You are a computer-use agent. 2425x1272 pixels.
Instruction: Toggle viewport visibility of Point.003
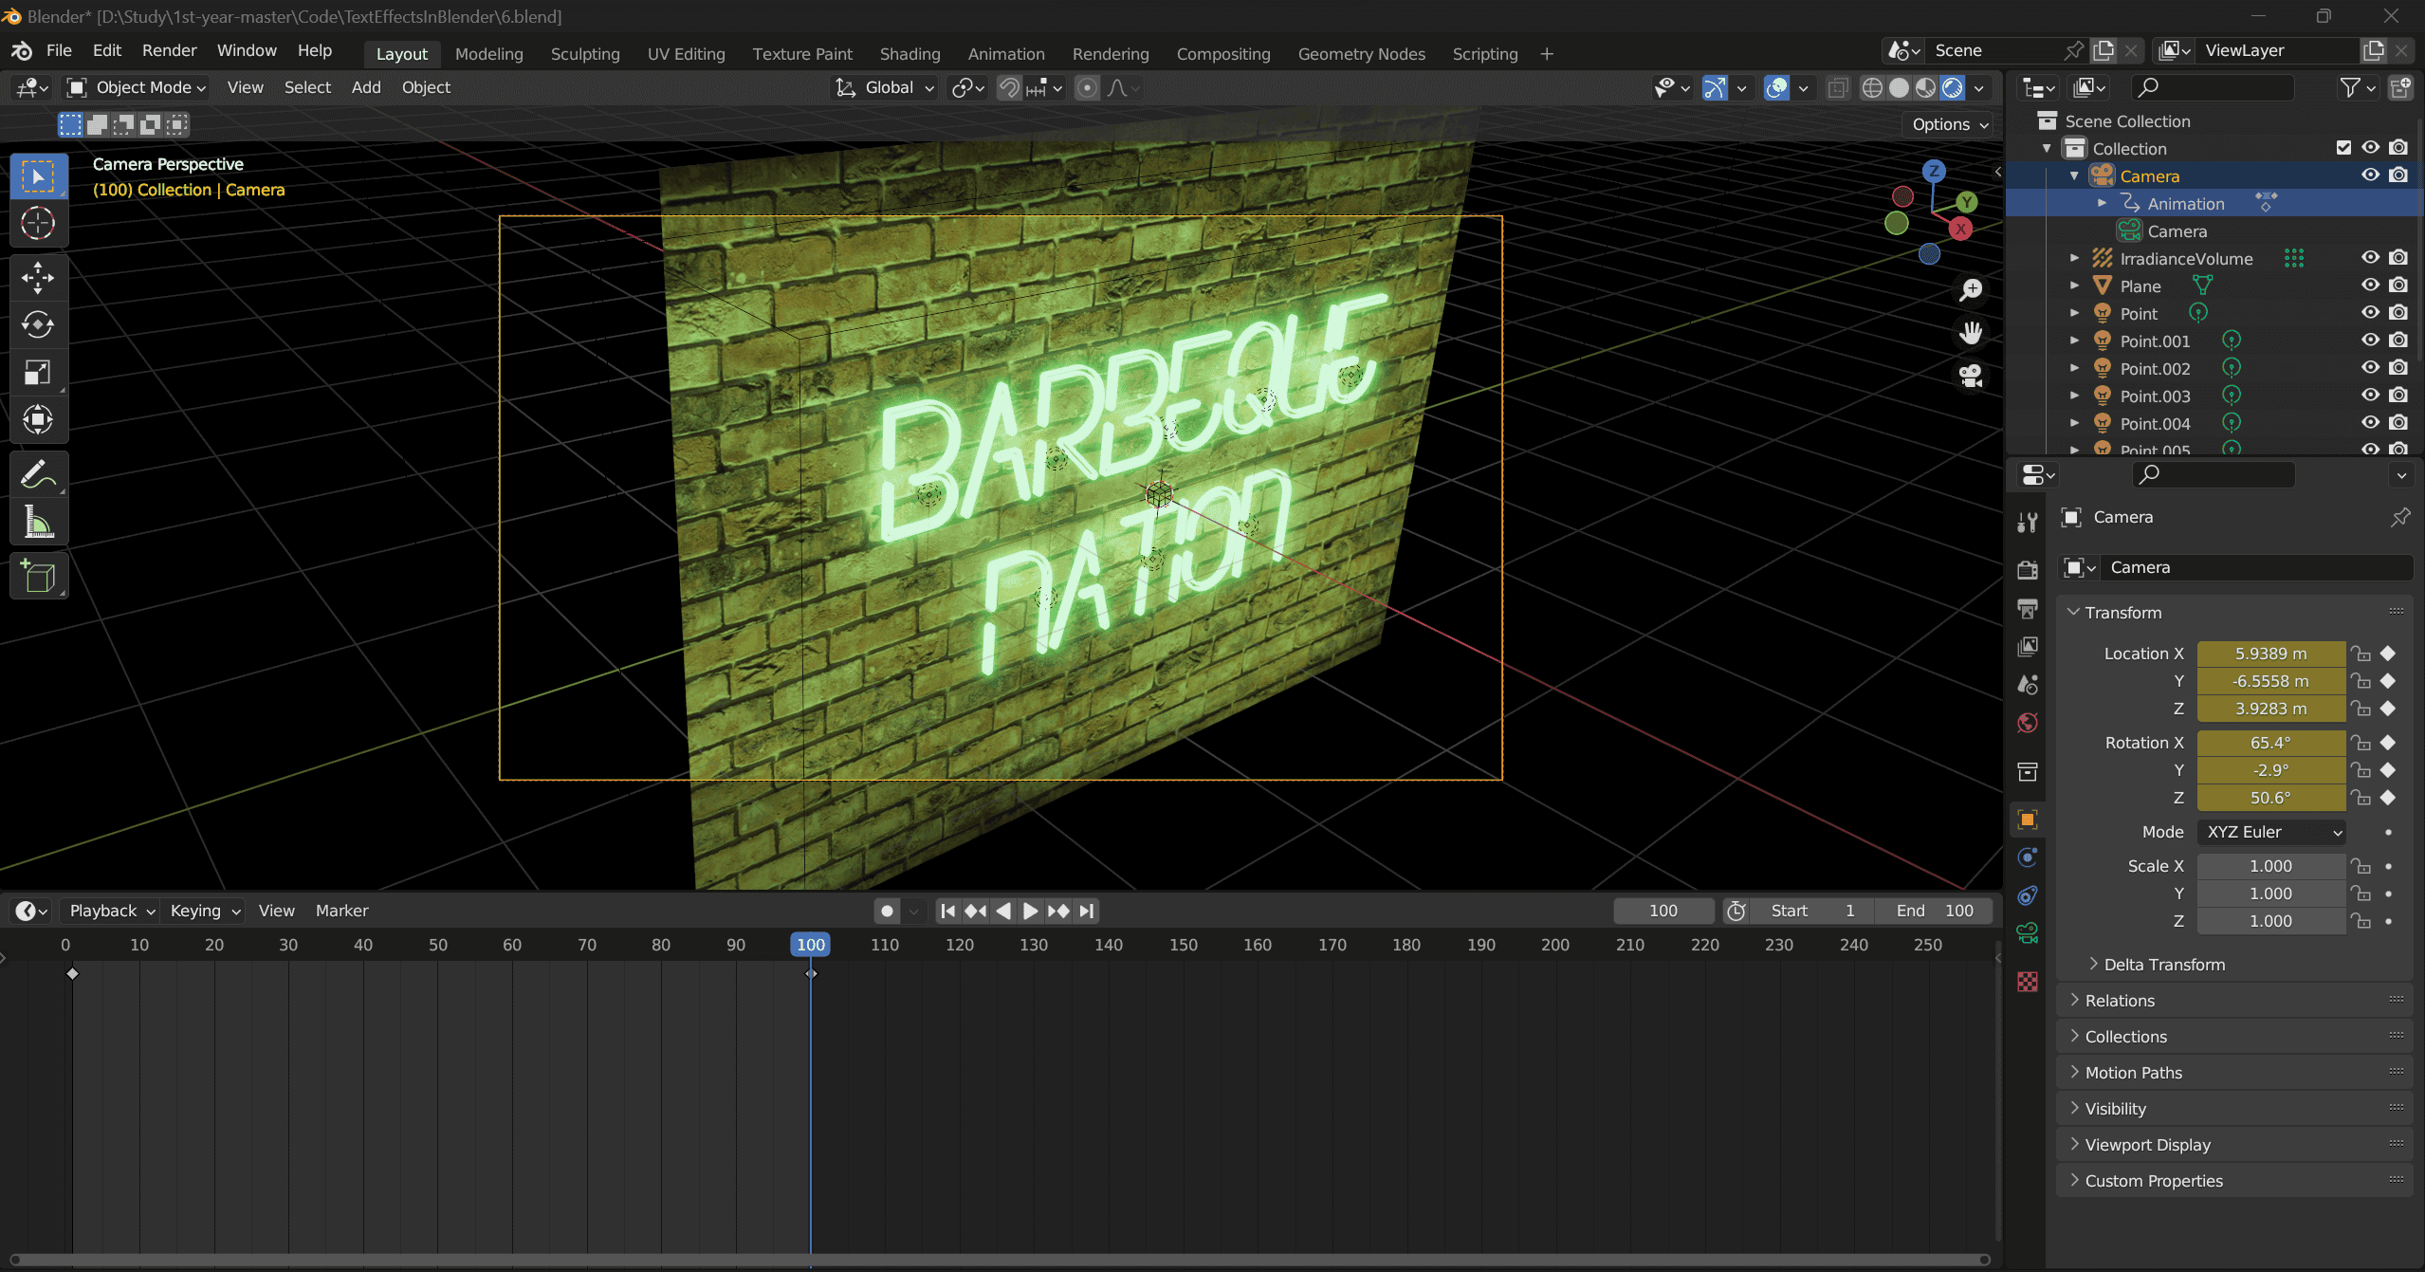pyautogui.click(x=2370, y=396)
